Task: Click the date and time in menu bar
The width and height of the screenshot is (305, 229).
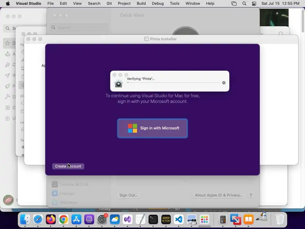Action: [x=280, y=4]
